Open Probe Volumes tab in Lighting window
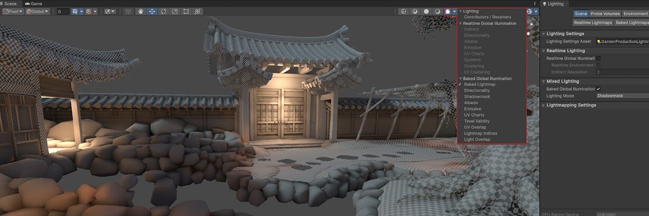649x216 pixels. click(605, 14)
